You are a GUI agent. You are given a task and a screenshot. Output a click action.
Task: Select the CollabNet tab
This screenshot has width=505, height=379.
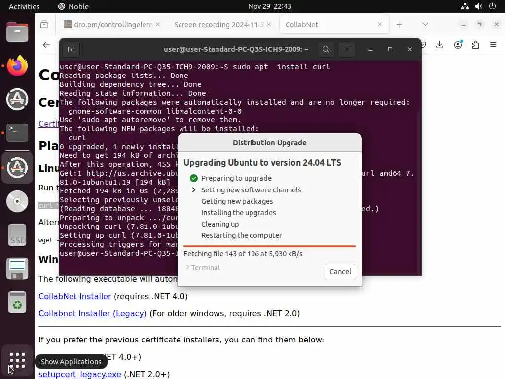click(334, 25)
